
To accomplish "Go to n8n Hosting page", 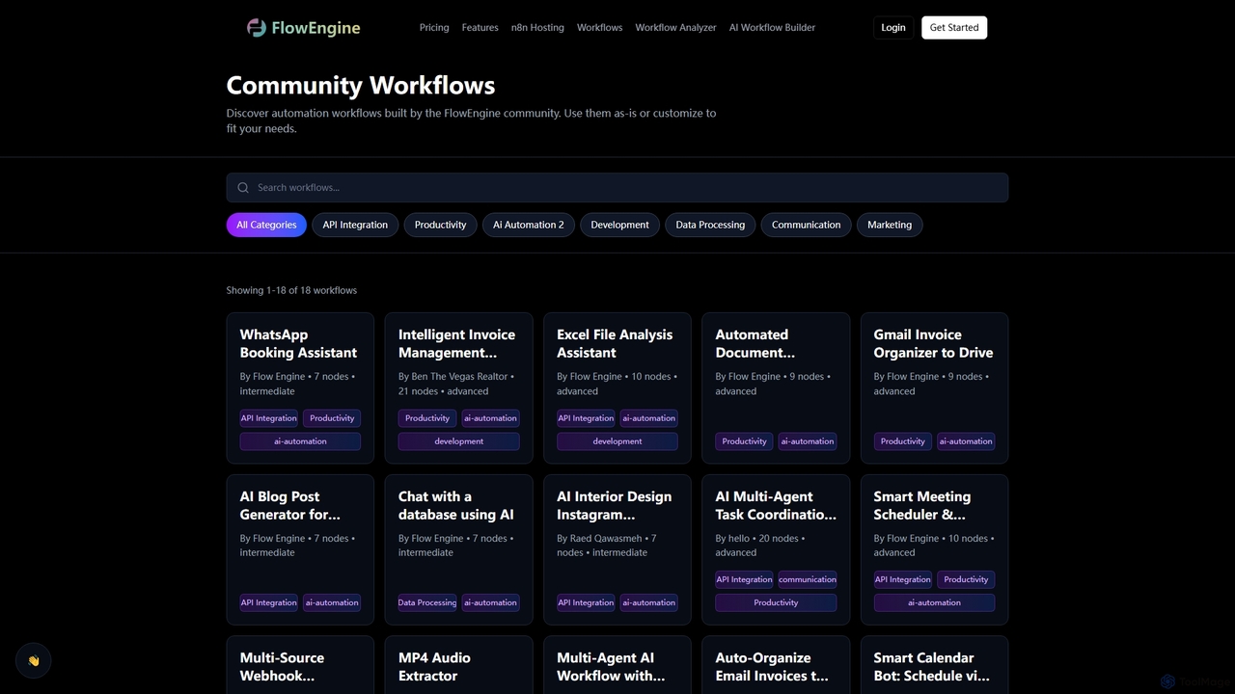I will pos(537,27).
